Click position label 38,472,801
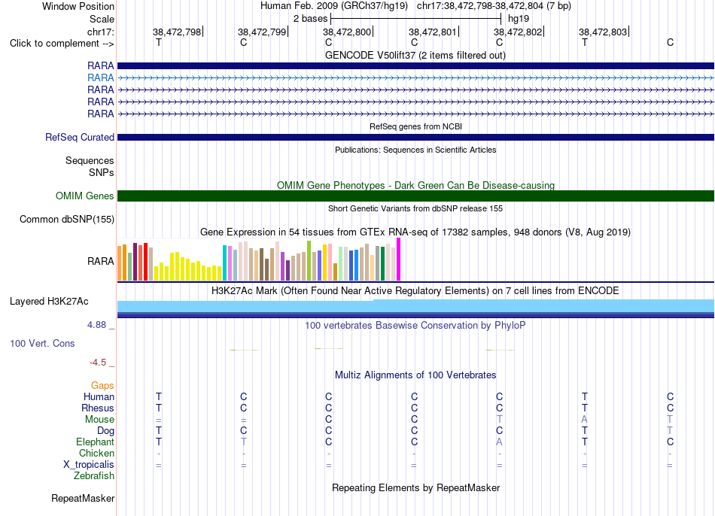715x516 pixels. pos(432,32)
